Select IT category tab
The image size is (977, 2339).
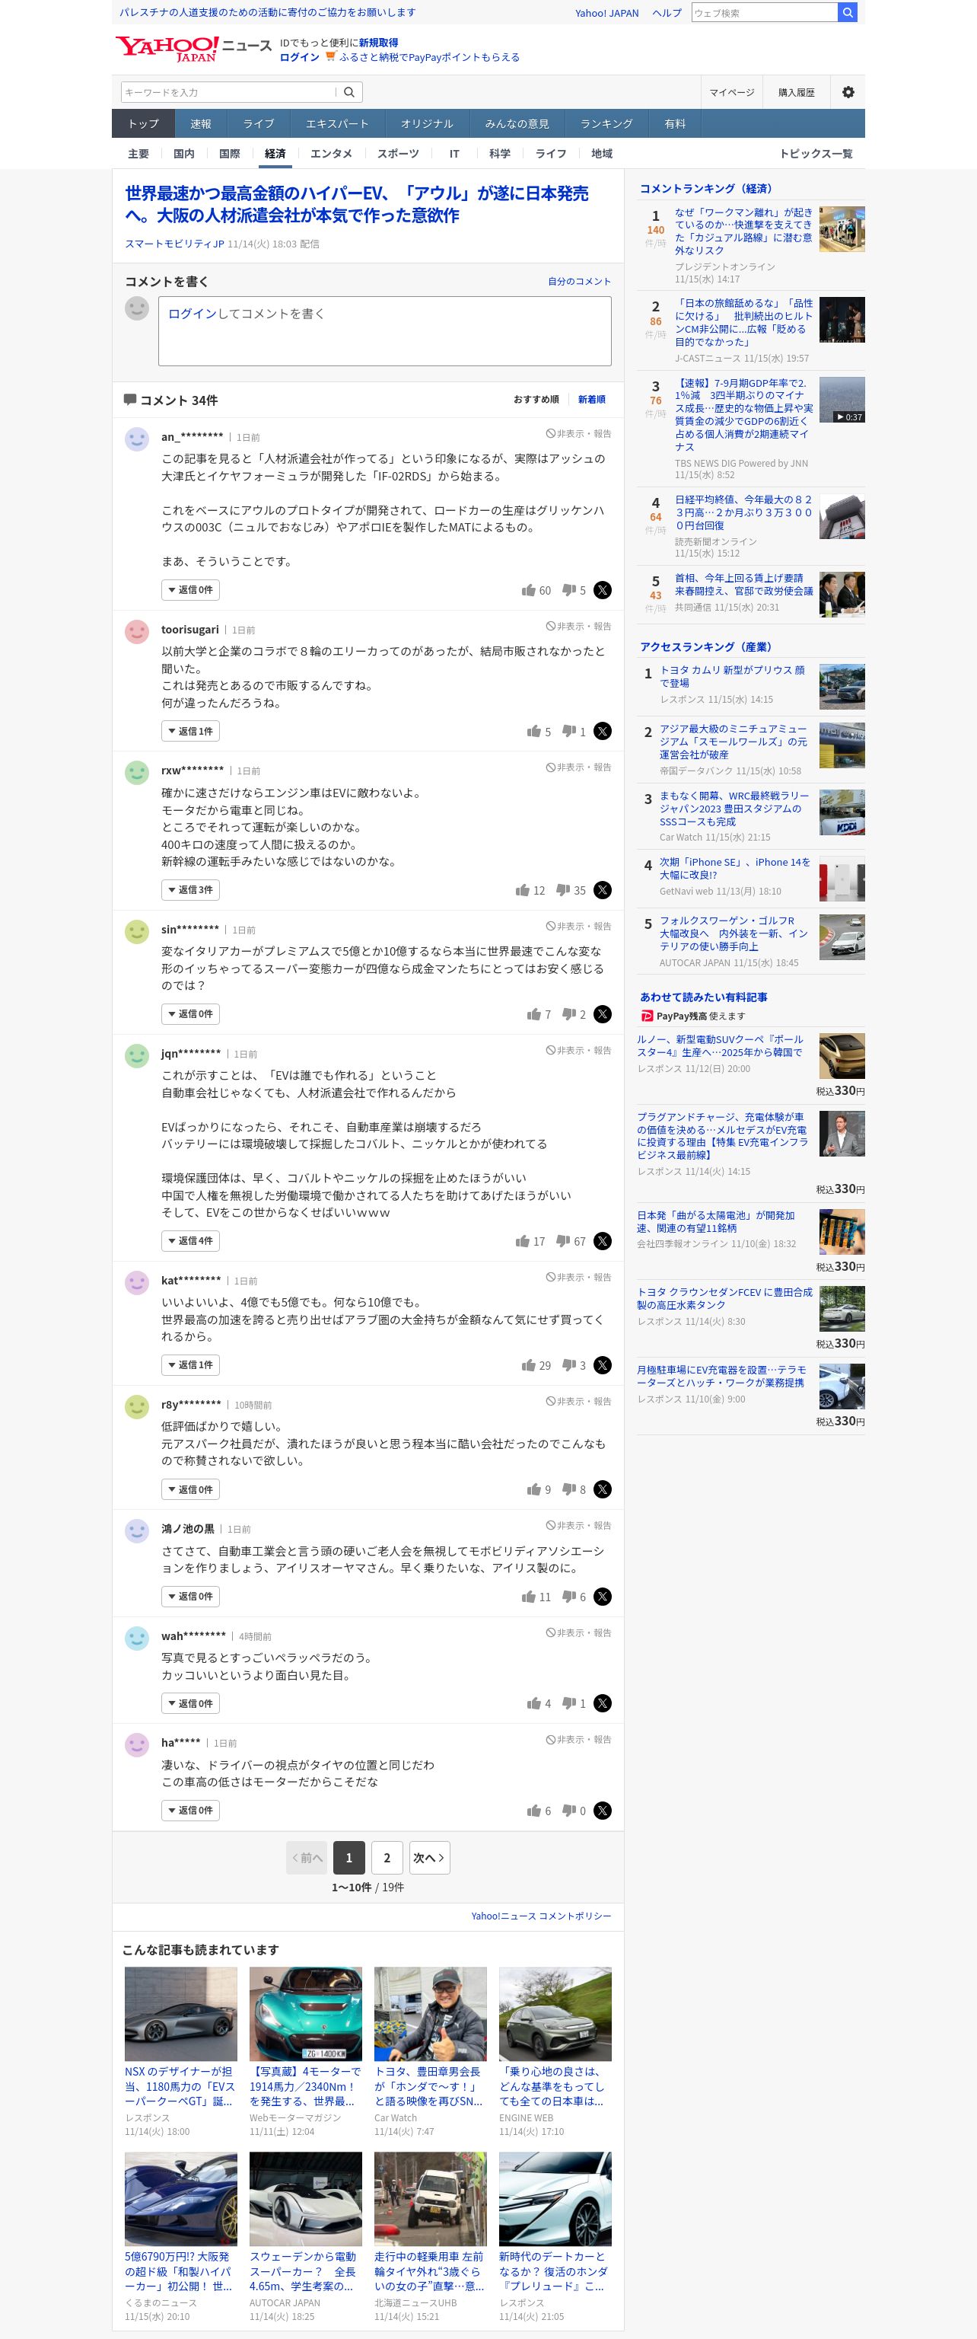454,154
